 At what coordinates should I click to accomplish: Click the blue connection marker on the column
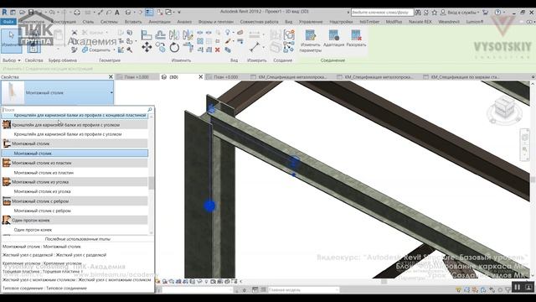(x=210, y=206)
